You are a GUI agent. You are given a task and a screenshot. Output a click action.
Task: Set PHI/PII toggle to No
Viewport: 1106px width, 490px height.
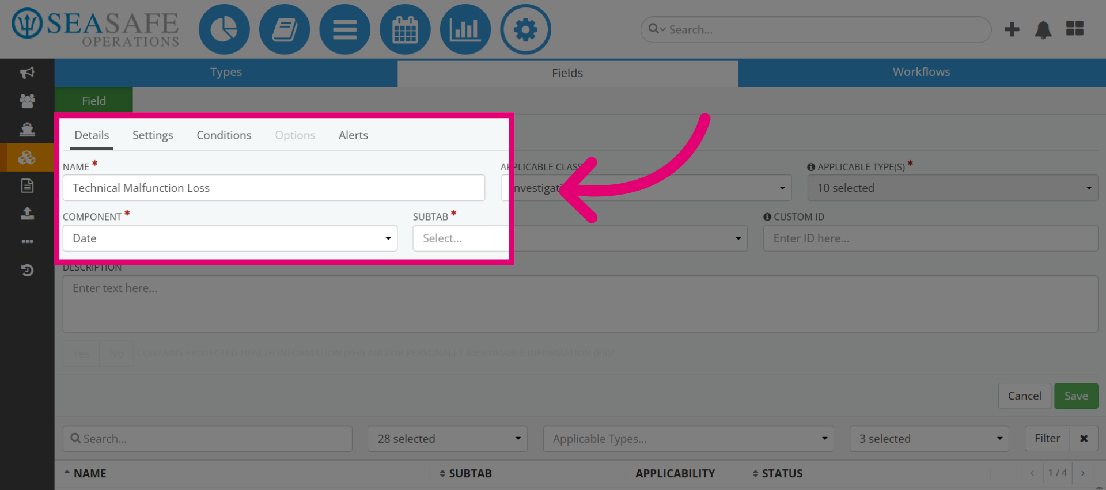[x=116, y=354]
